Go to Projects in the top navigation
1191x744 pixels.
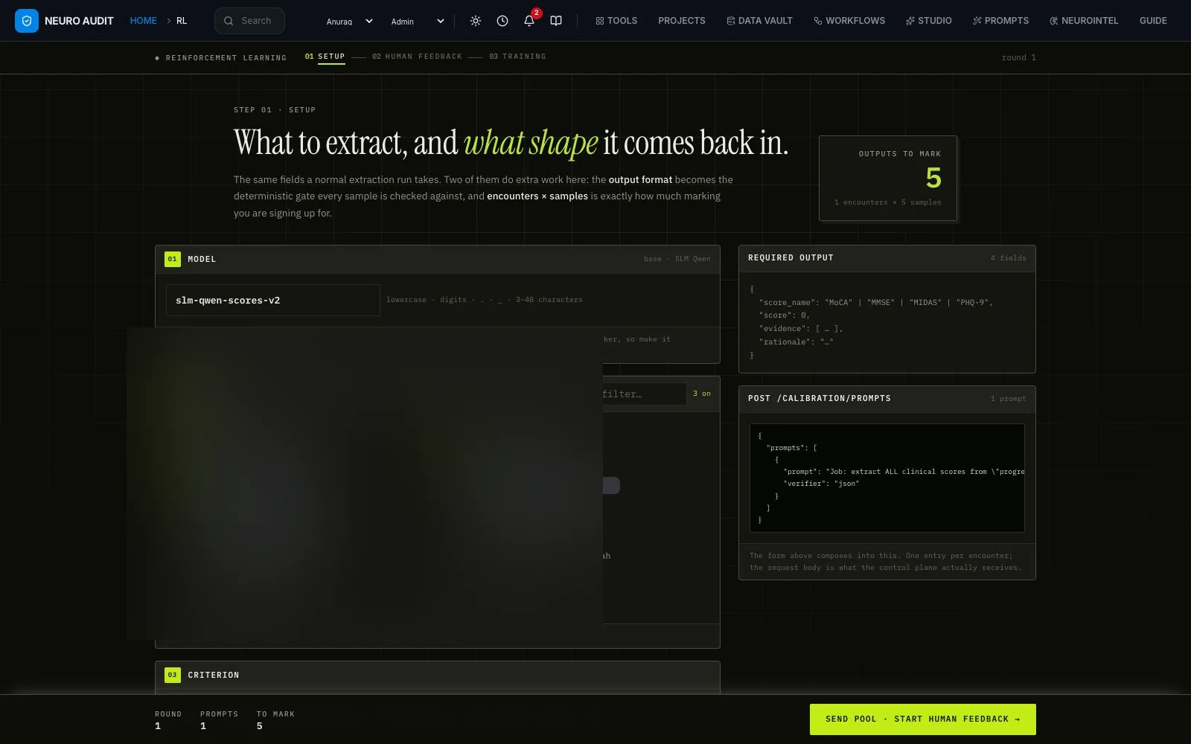pos(682,21)
